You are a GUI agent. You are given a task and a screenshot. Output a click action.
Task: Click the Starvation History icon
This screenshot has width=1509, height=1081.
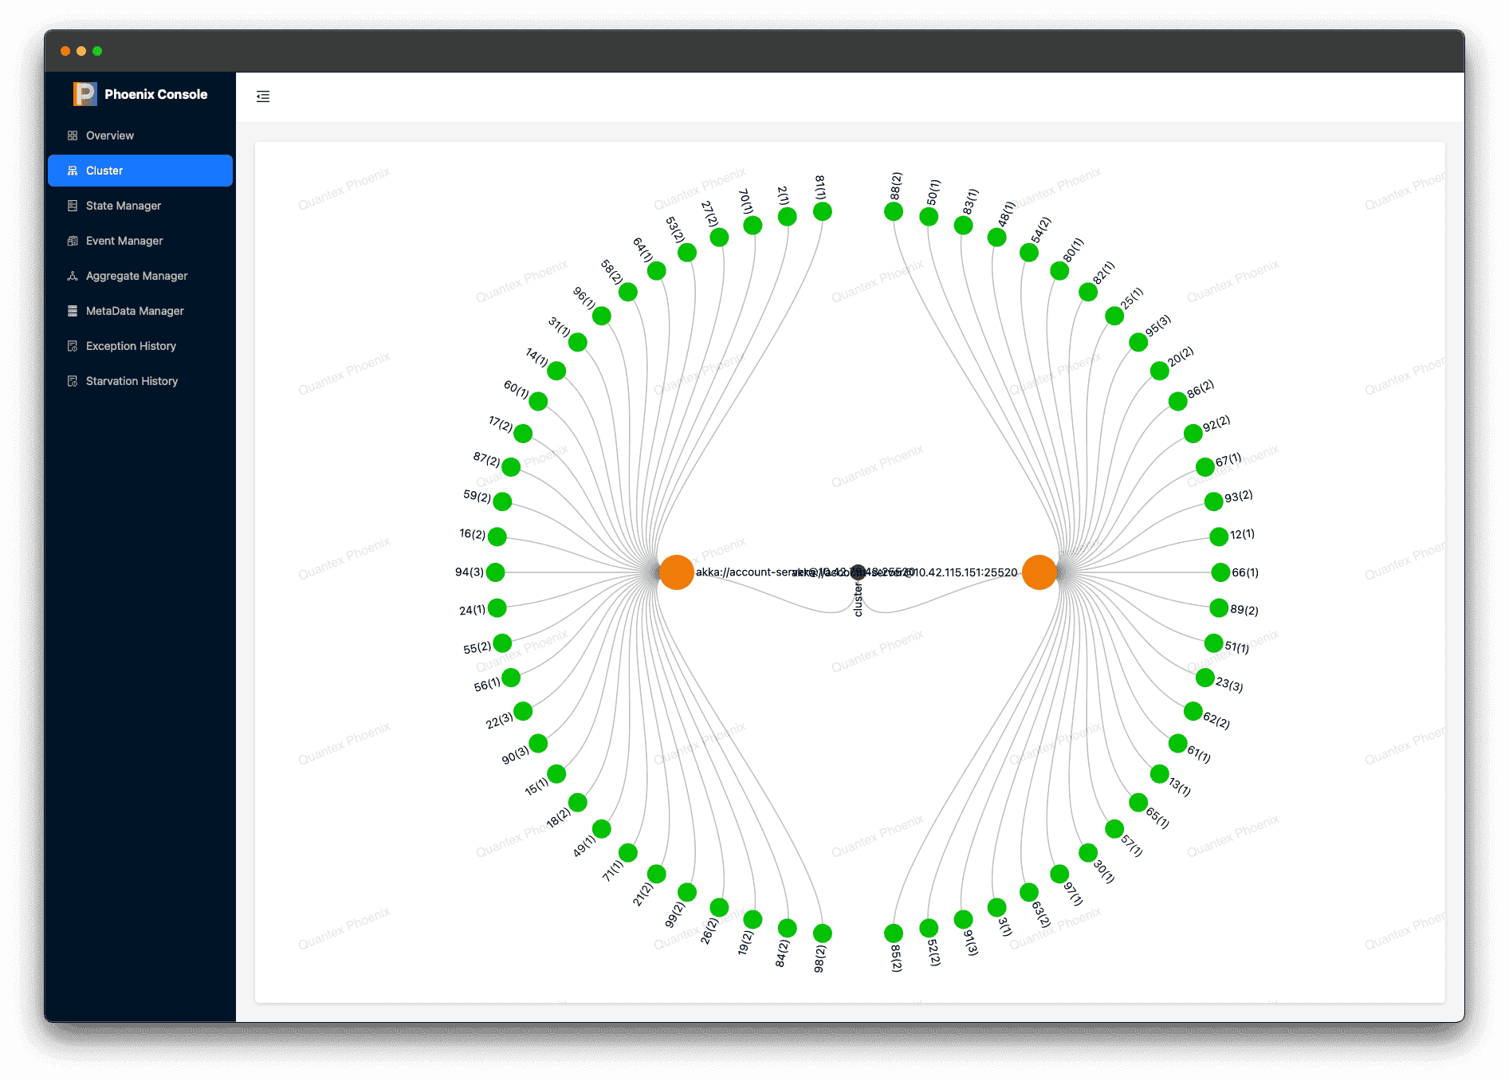pos(73,381)
